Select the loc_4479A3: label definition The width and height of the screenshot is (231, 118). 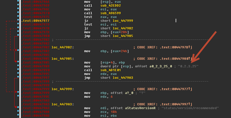coord(63,104)
